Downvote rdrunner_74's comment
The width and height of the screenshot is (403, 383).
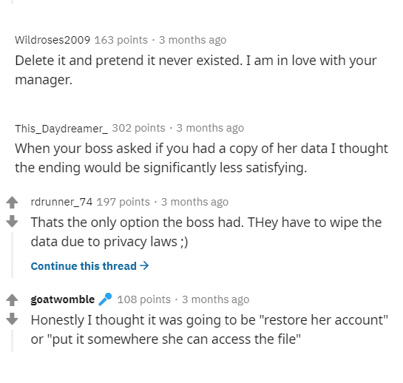coord(12,222)
